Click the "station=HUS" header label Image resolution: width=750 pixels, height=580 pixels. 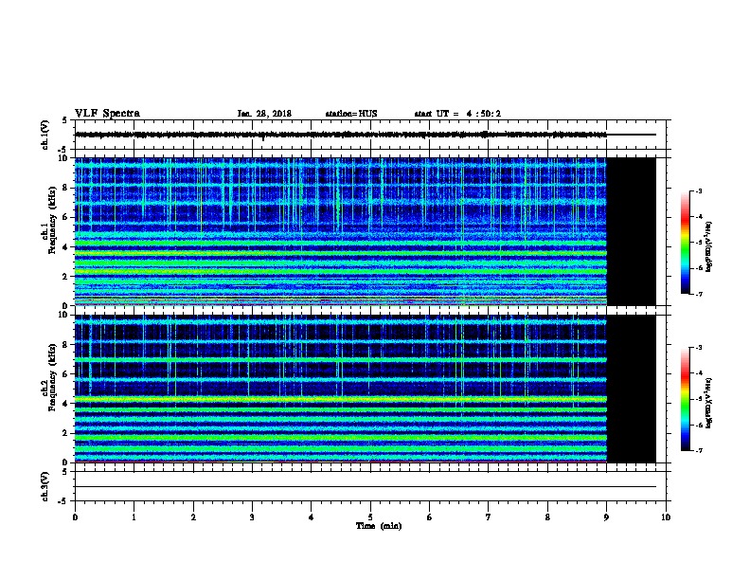[351, 114]
